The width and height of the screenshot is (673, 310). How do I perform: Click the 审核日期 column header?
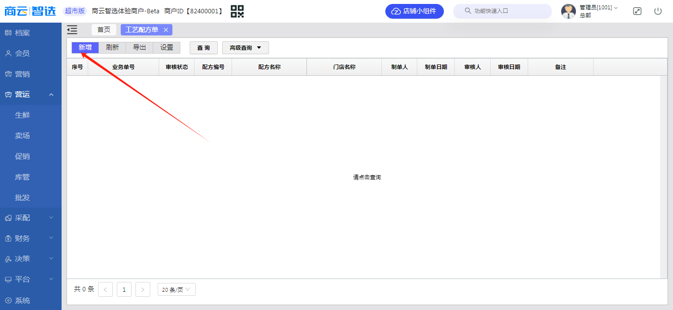point(509,67)
